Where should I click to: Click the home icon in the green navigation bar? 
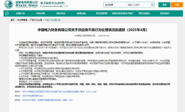point(7,13)
